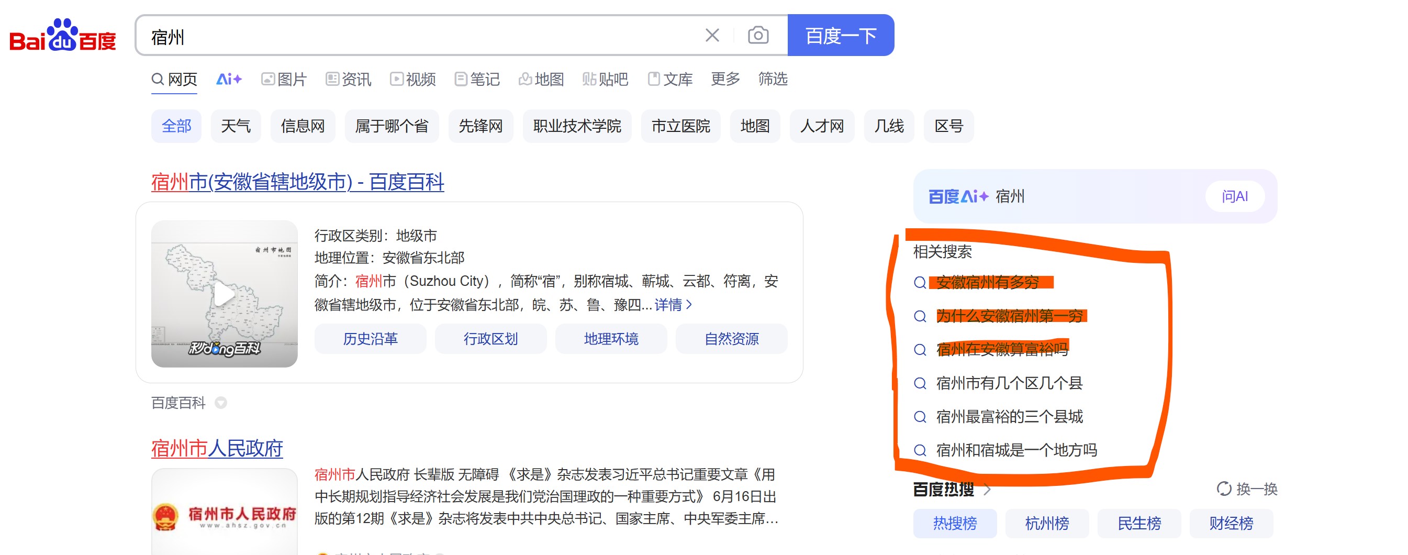Select the 民生榜 tab
The image size is (1408, 555).
coord(1139,523)
